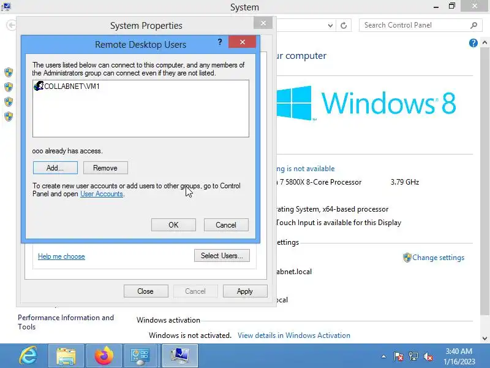
Task: Click scrollbar up arrow in System window
Action: (484, 42)
